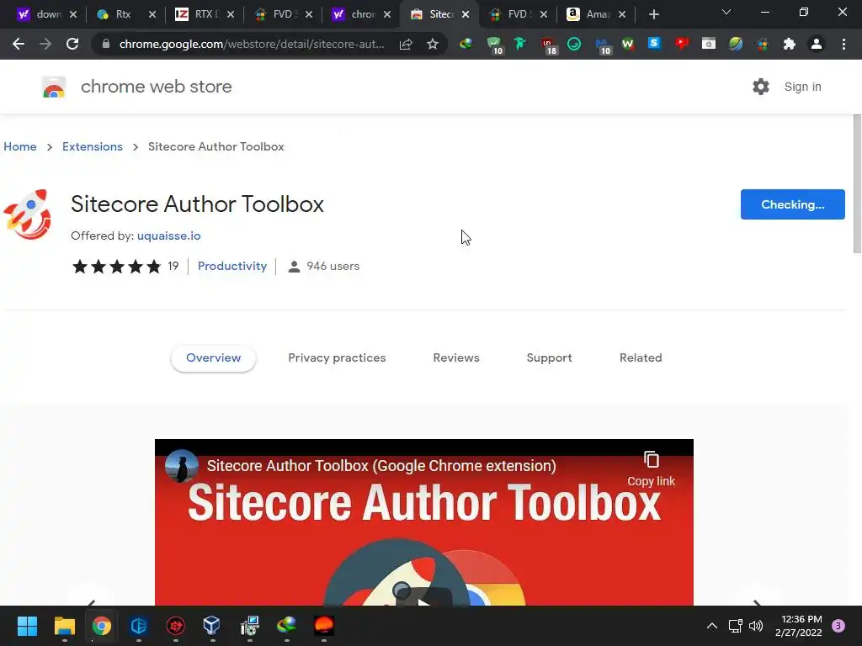Click the Sitecore Author Toolbox rocket icon
The image size is (862, 646).
28,214
